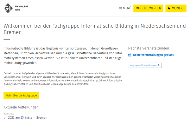Click the 'Nächste Veranstaltungen' heading
This screenshot has width=190, height=119.
pyautogui.click(x=149, y=48)
